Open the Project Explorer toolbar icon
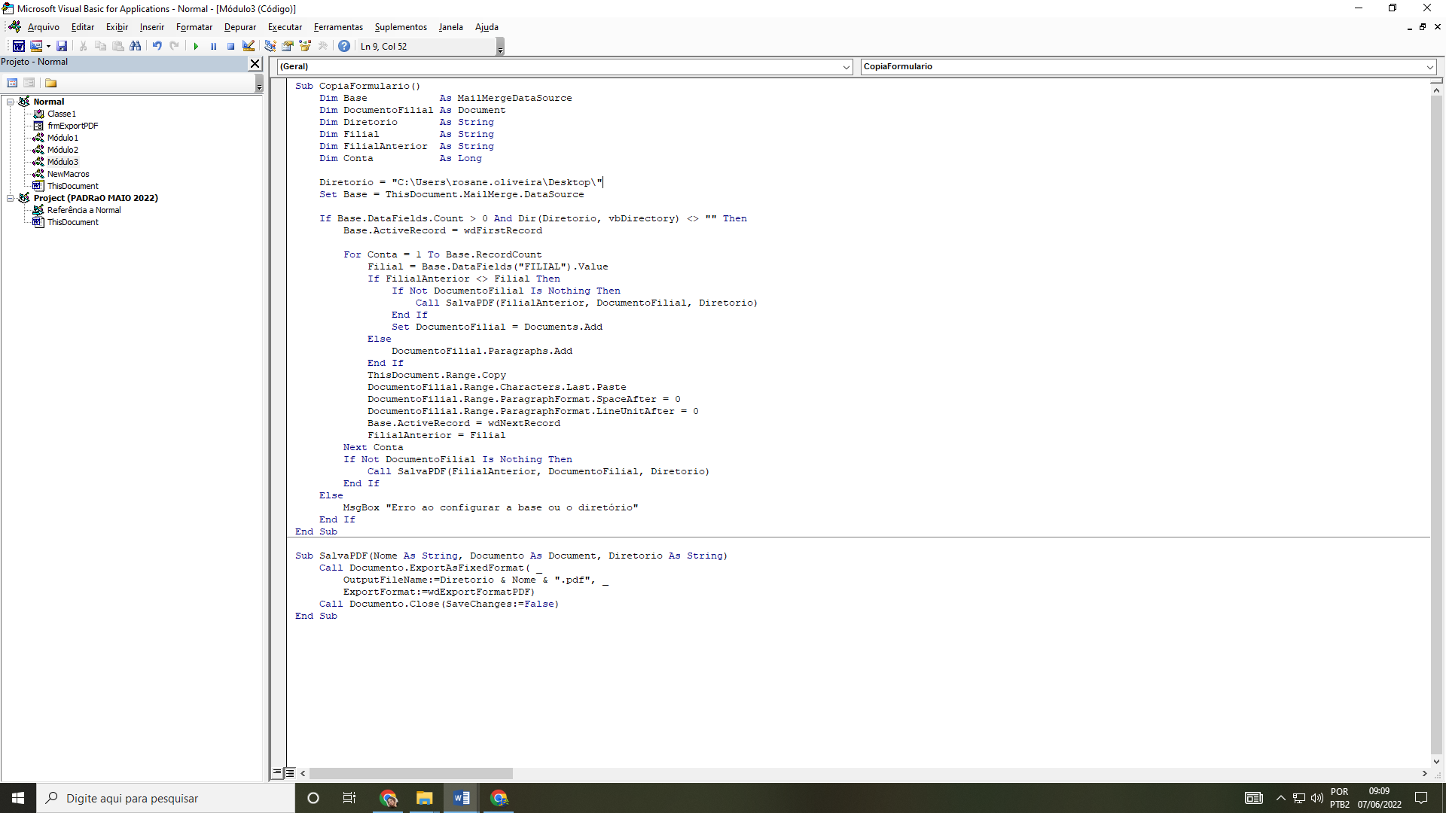Viewport: 1446px width, 813px height. pyautogui.click(x=270, y=46)
